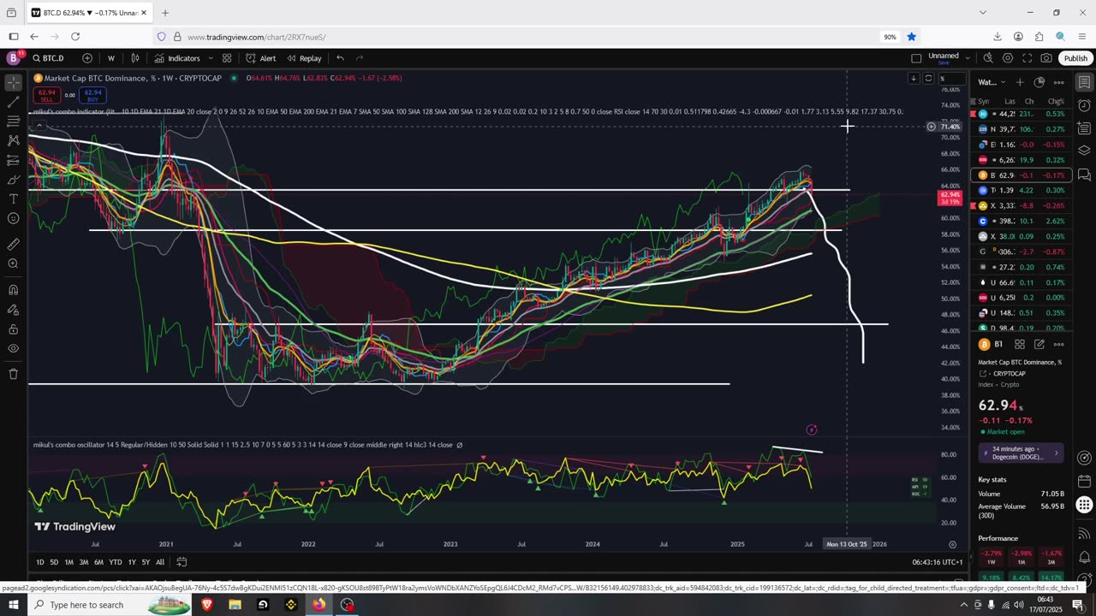Click the red SELL 62.94 button
The height and width of the screenshot is (616, 1096).
click(x=46, y=95)
